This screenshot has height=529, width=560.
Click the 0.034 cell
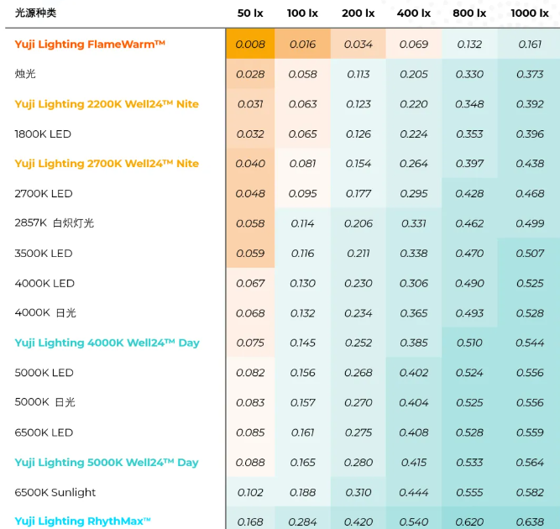[x=359, y=45]
